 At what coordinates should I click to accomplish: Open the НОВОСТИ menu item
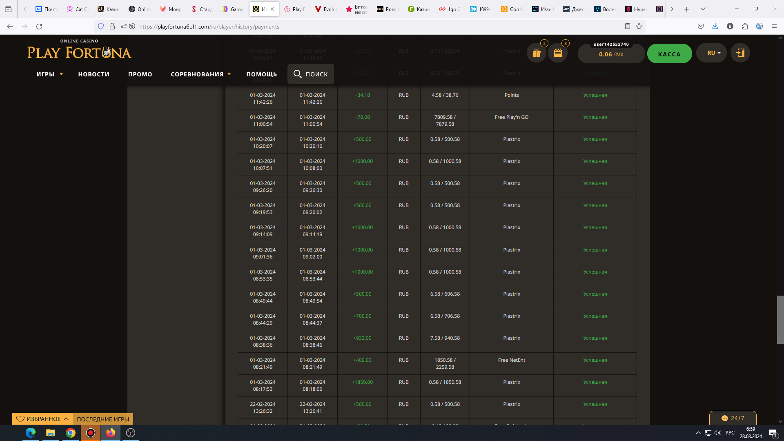[94, 74]
